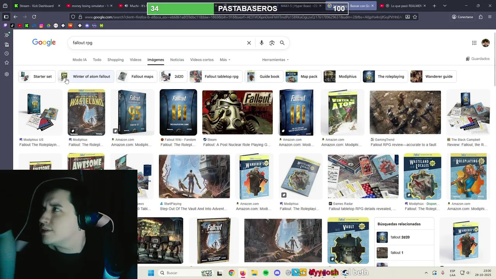
Task: Expand the Más search options dropdown
Action: [225, 60]
